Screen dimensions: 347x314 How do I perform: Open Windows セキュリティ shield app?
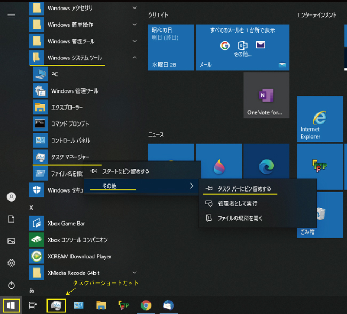tap(57, 190)
